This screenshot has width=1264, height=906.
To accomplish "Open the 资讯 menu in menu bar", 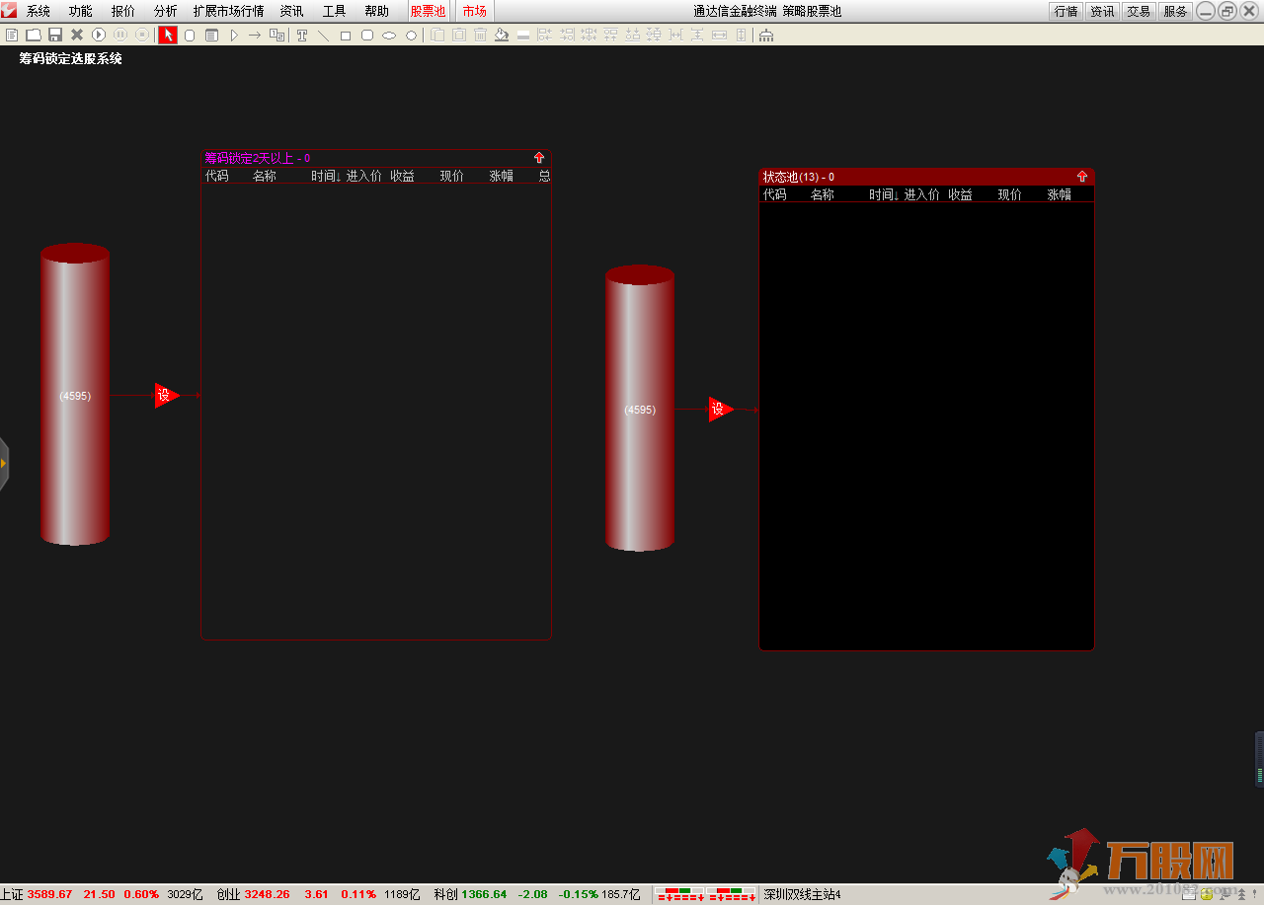I will [x=291, y=11].
